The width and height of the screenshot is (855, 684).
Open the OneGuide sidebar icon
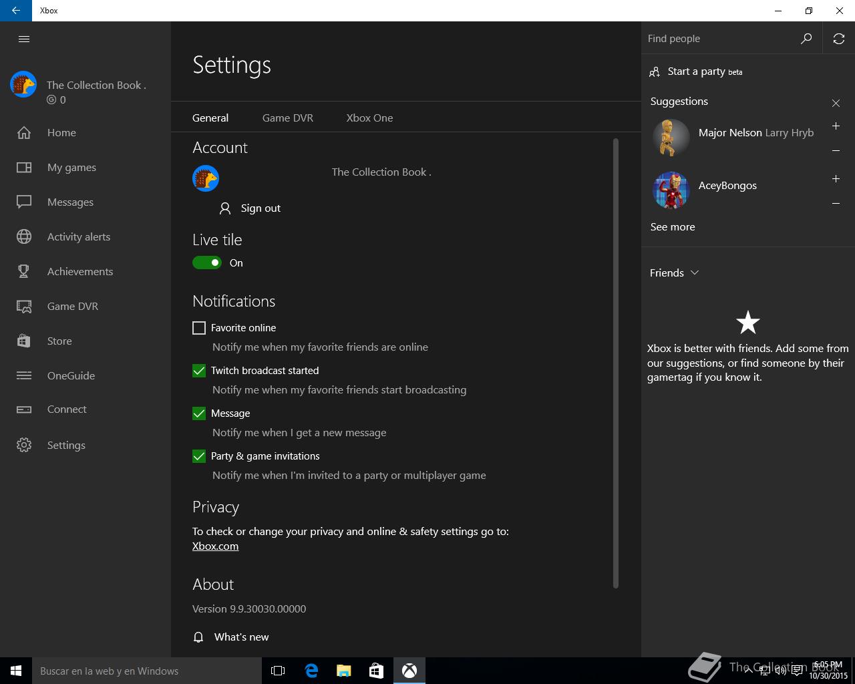[x=24, y=375]
